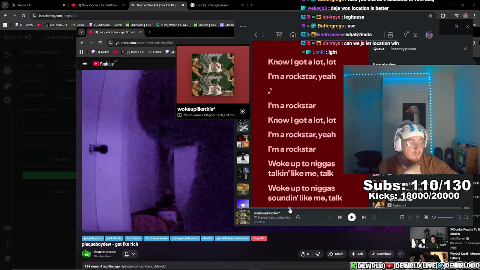Image resolution: width=480 pixels, height=270 pixels.
Task: Click the Ask button under video
Action: [357, 254]
